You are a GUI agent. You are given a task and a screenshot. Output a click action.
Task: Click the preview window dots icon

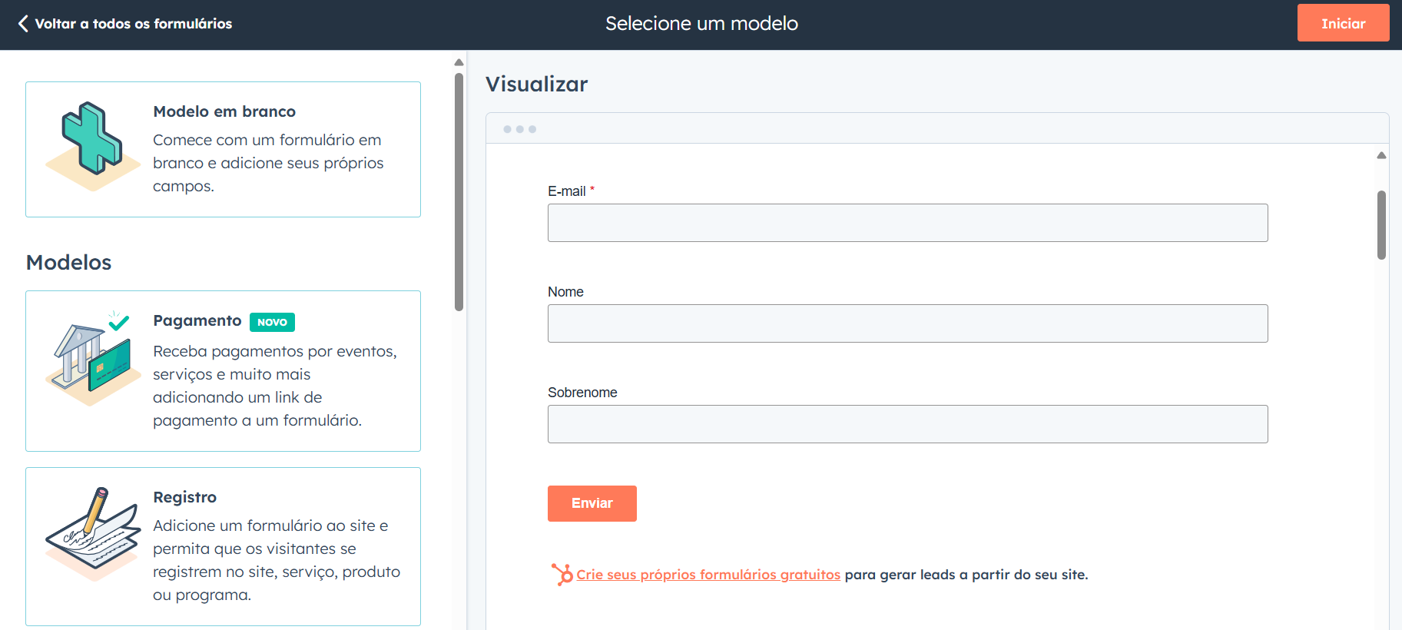519,129
